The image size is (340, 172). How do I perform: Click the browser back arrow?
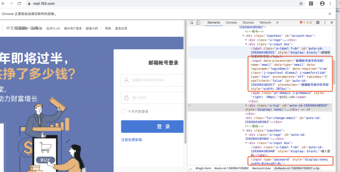3,3
